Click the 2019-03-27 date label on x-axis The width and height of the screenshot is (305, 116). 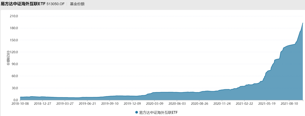click(65, 103)
